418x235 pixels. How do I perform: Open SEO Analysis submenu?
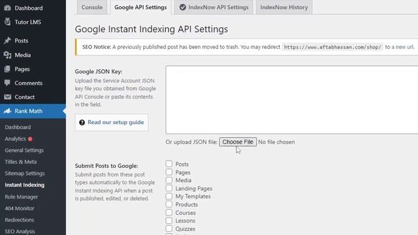coord(20,231)
